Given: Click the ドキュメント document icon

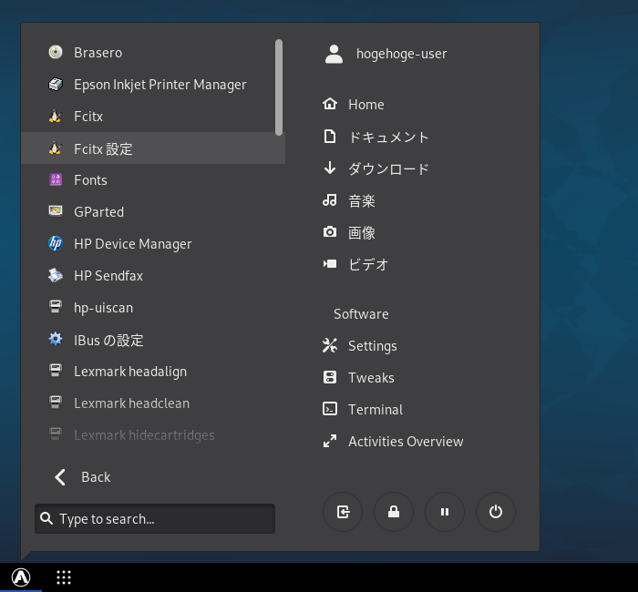Looking at the screenshot, I should (x=330, y=137).
